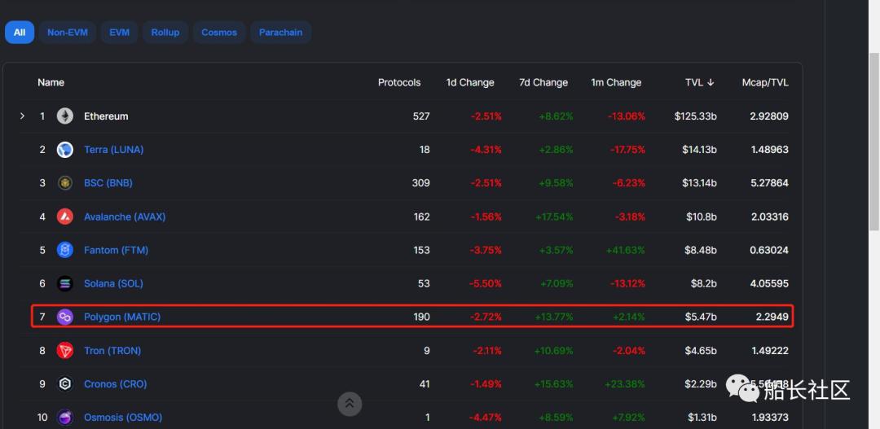Open the Osmosis (OSMO) chain link
This screenshot has height=429, width=880.
[123, 418]
